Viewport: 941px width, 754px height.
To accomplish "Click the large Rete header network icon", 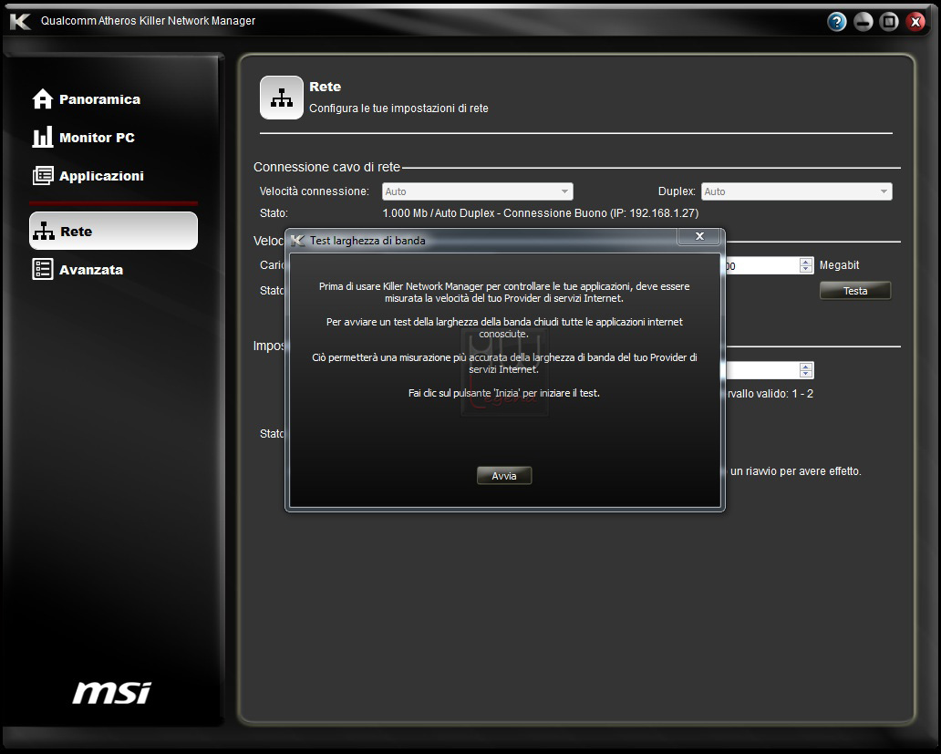I will 282,98.
